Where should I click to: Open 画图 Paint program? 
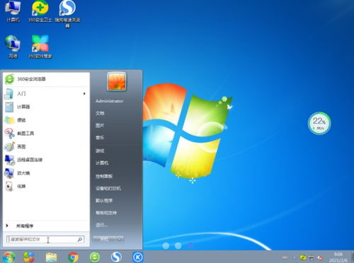coord(46,146)
